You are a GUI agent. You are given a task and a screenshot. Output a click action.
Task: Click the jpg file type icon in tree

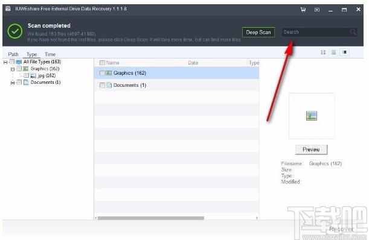[33, 76]
